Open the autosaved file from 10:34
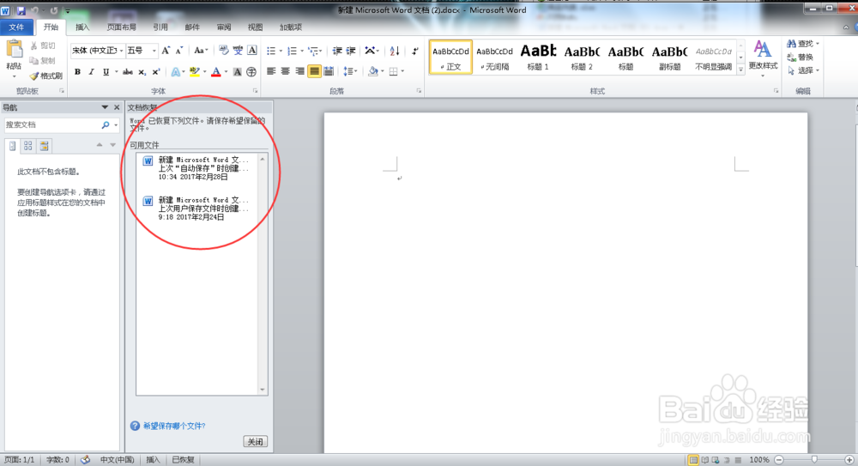The image size is (858, 466). tap(197, 168)
